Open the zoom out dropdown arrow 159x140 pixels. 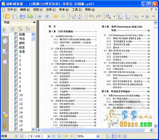[x=143, y=16]
